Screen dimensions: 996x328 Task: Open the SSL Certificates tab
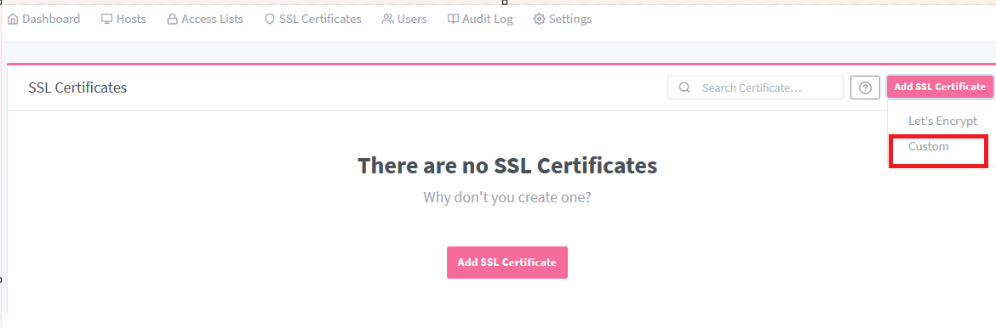click(312, 19)
